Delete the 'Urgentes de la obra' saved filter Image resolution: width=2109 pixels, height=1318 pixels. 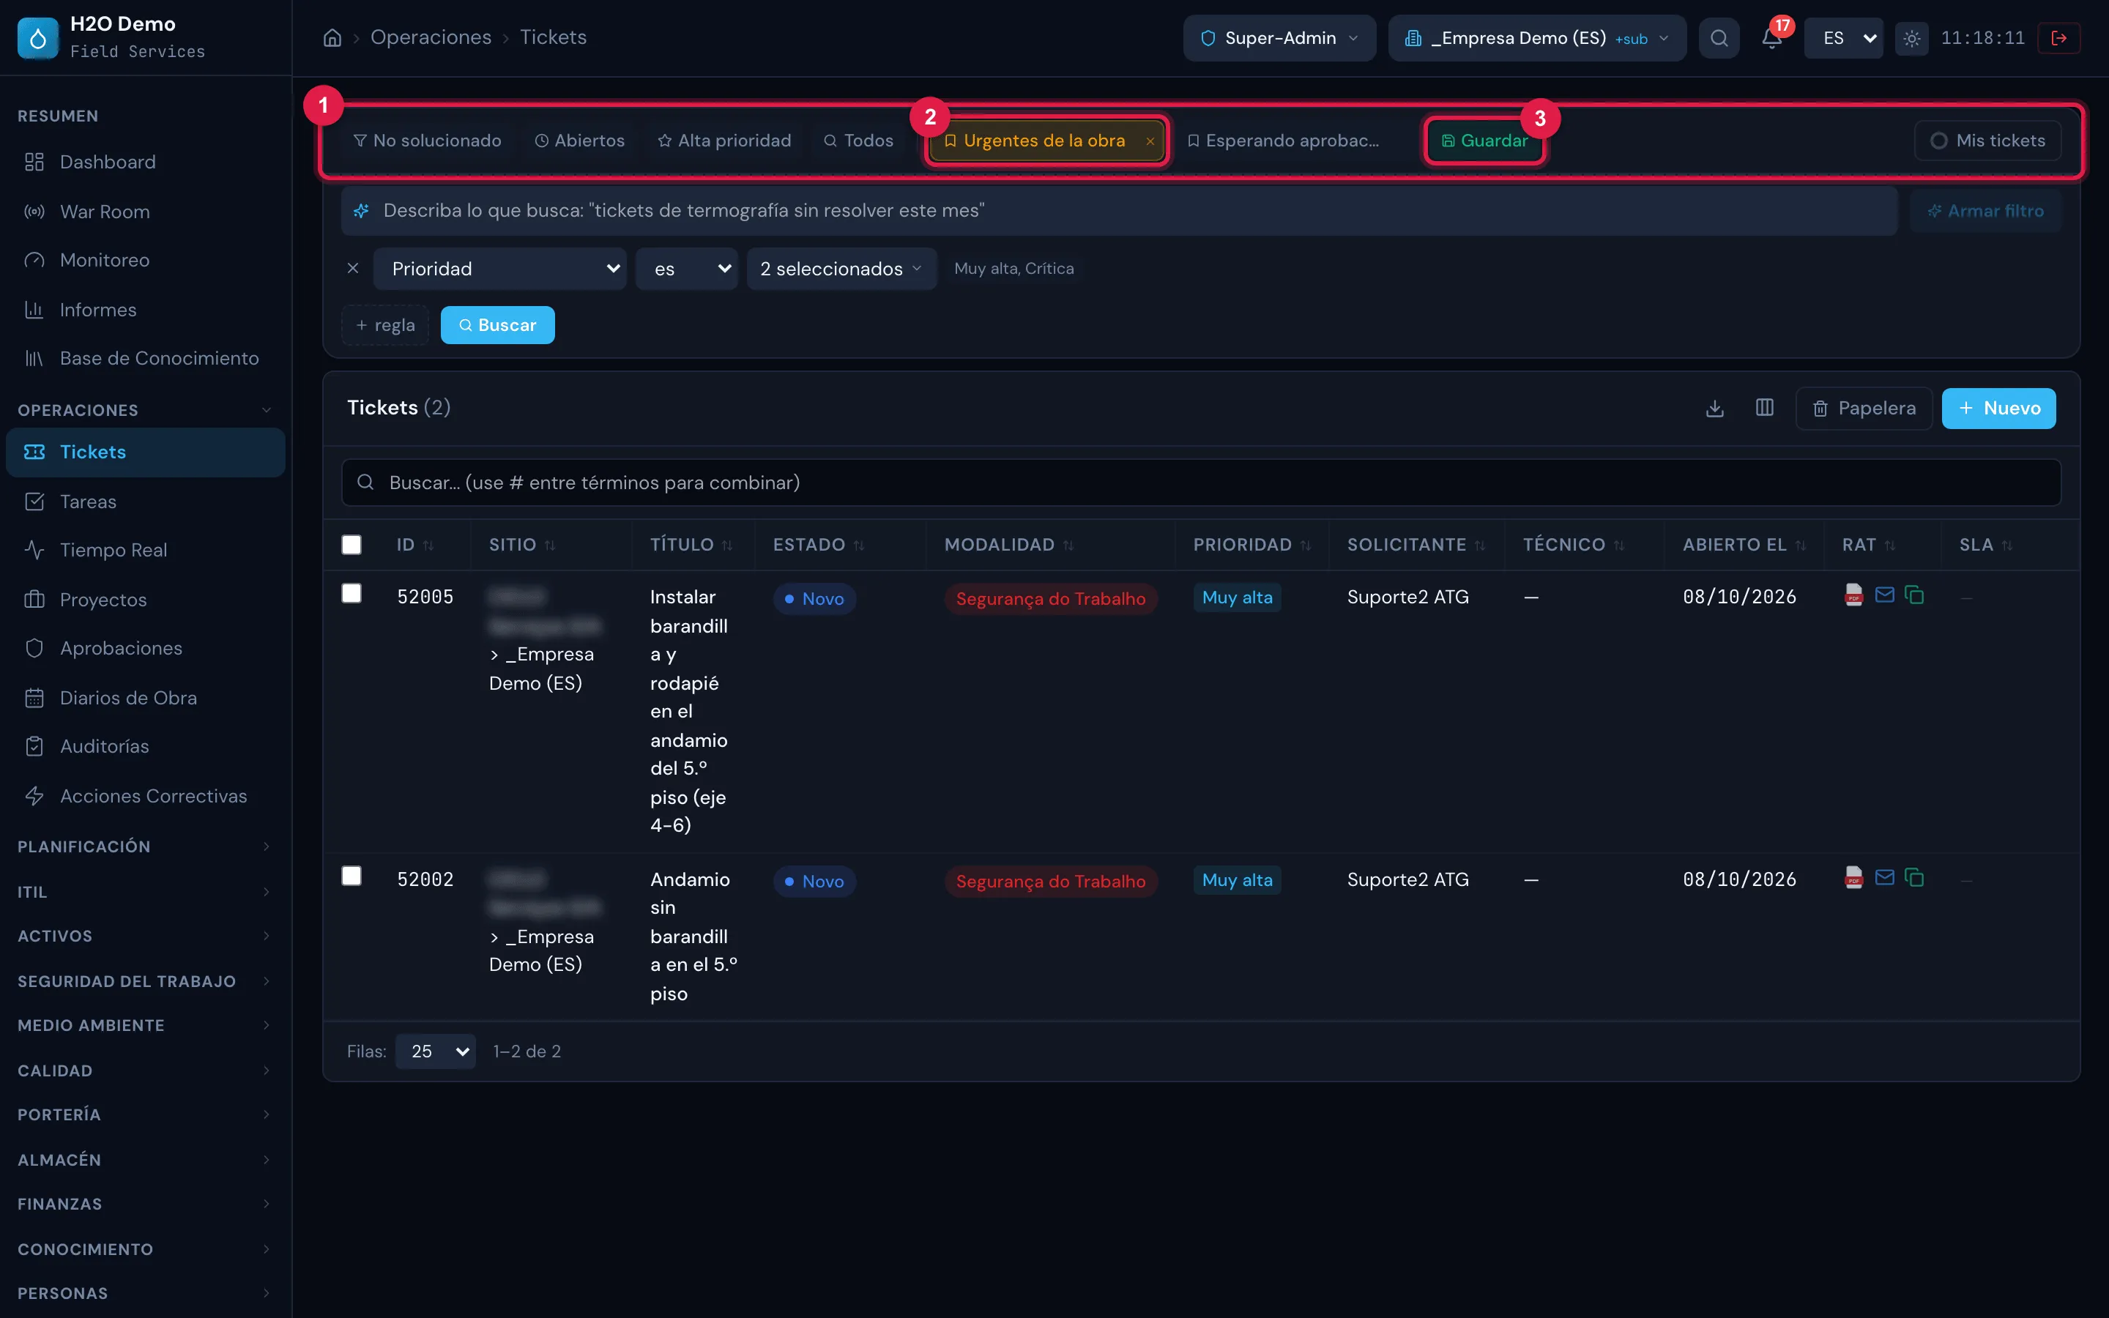[1150, 141]
